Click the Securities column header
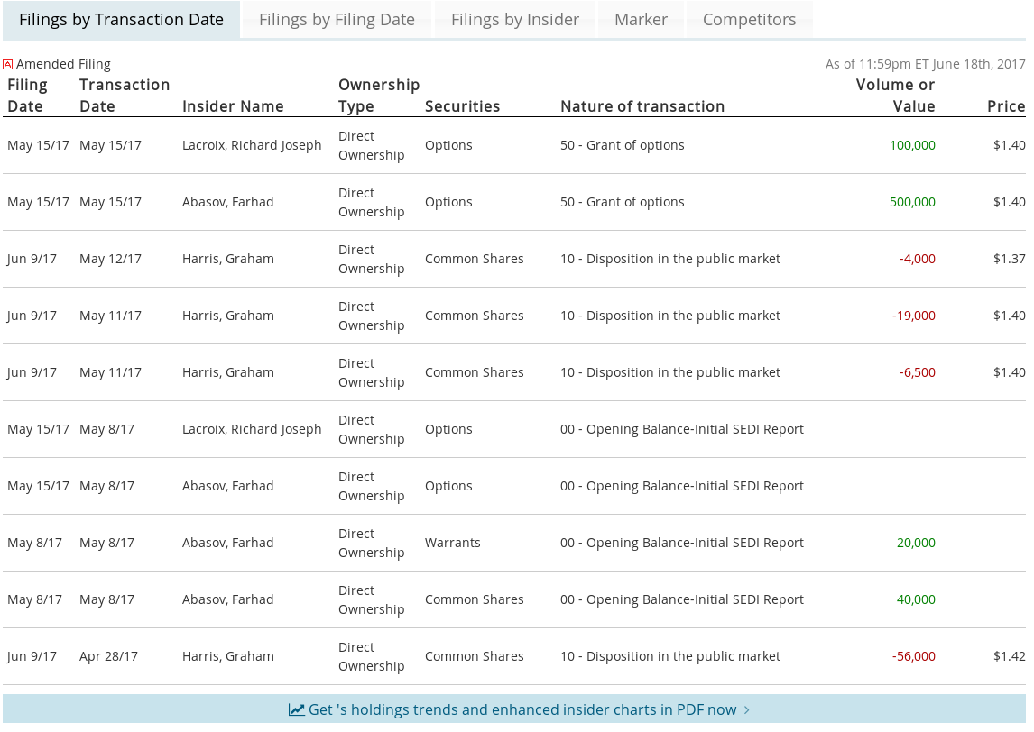Screen dimensions: 1034x732 click(462, 106)
